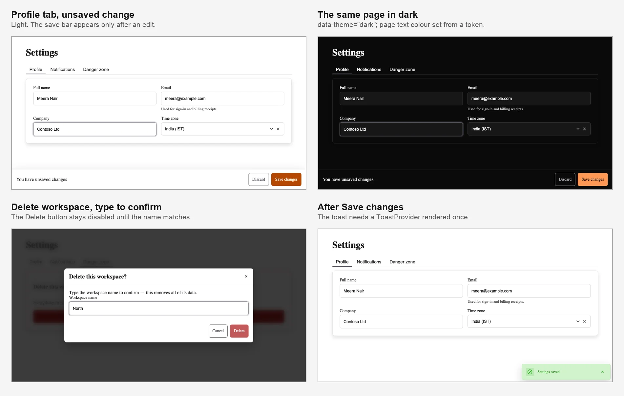Switch to Notifications tab in the light unsaved-changes panel
The height and width of the screenshot is (396, 624).
63,70
